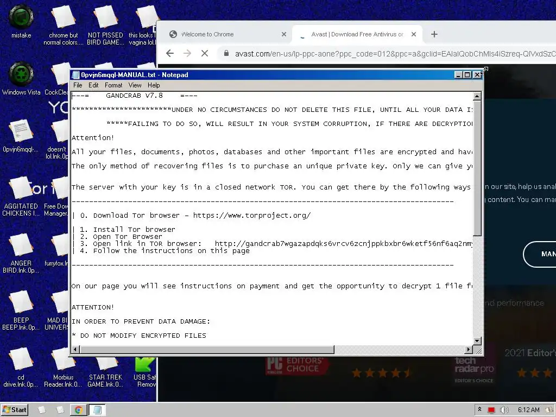Switch to the Avast Download Free Antivirus tab
This screenshot has width=556, height=417.
click(357, 34)
